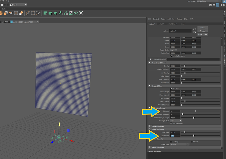Image resolution: width=226 pixels, height=159 pixels.
Task: Click the pencil with diagonal line shelf icon
Action: (x=28, y=13)
